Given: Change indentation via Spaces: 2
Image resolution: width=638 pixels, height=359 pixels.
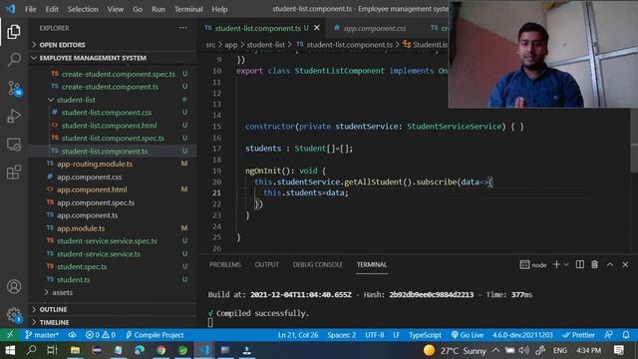Looking at the screenshot, I should pos(341,335).
